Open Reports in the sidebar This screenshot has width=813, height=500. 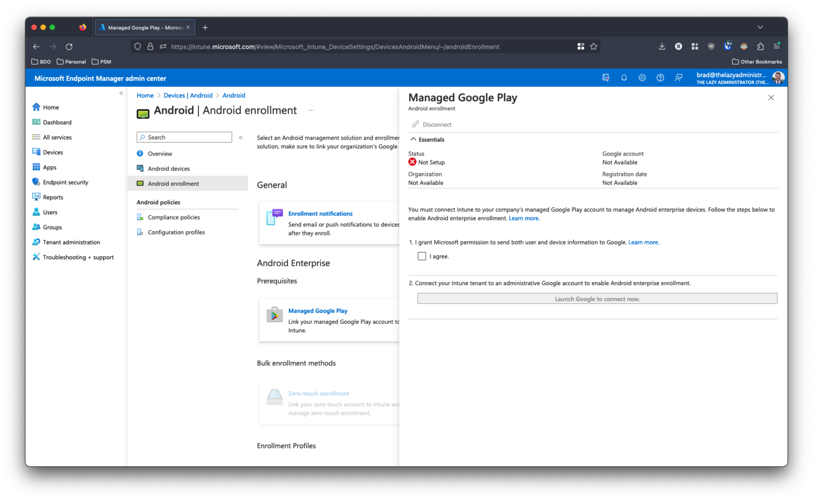click(x=48, y=197)
